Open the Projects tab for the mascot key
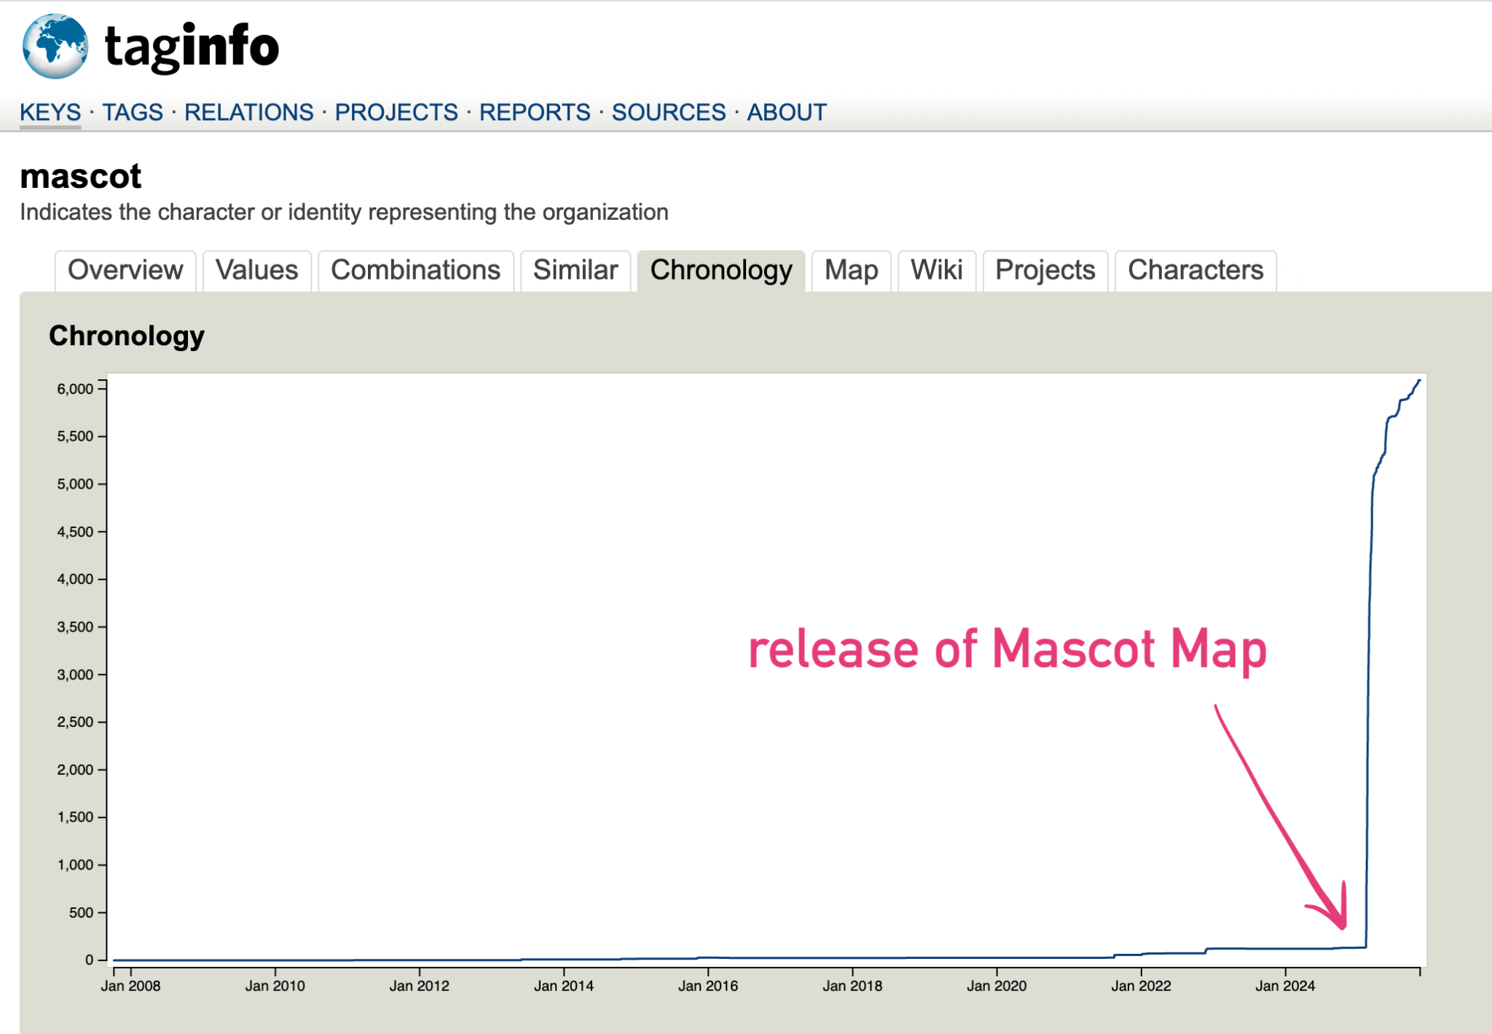This screenshot has width=1492, height=1034. pyautogui.click(x=1044, y=269)
